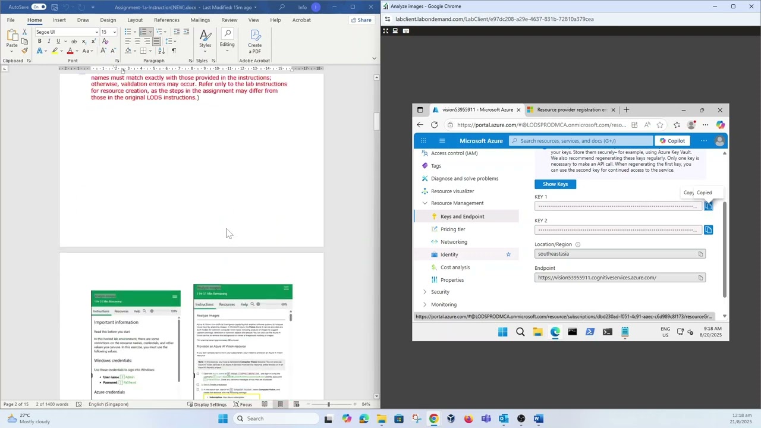The height and width of the screenshot is (428, 761).
Task: Open the Azure portal hamburger menu
Action: pyautogui.click(x=442, y=141)
